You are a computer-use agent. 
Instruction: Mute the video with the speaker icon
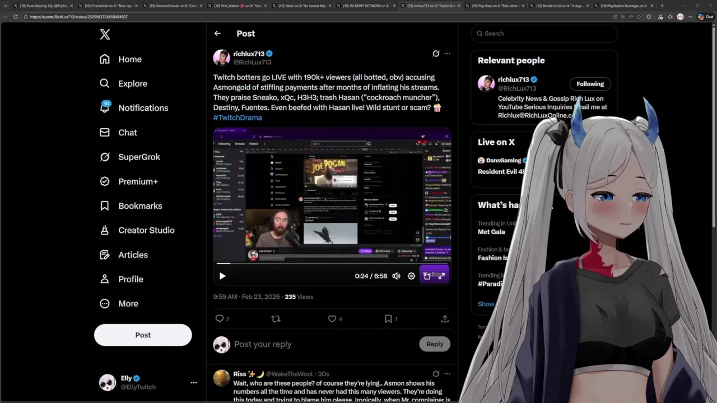(x=396, y=276)
